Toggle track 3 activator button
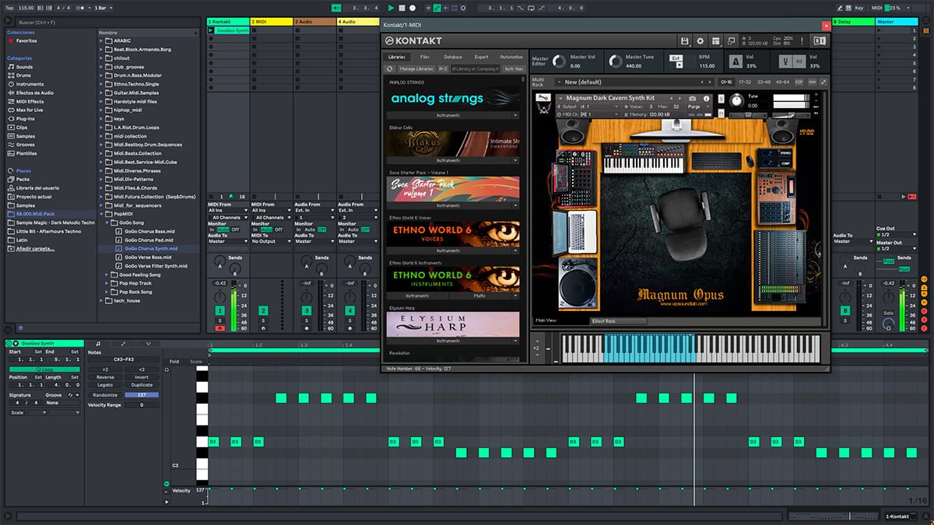Screen dimensions: 934x525 pos(307,311)
